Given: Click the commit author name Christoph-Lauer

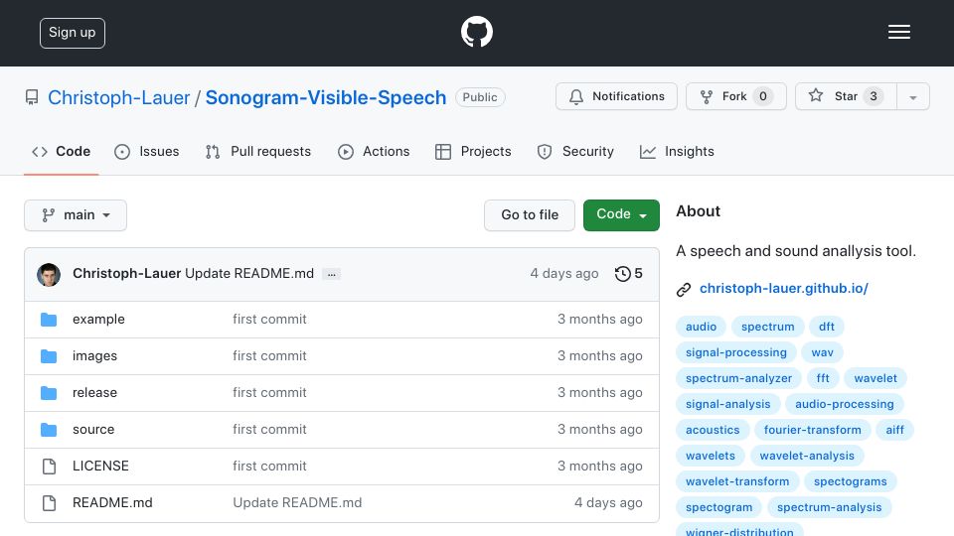Looking at the screenshot, I should click(x=126, y=274).
